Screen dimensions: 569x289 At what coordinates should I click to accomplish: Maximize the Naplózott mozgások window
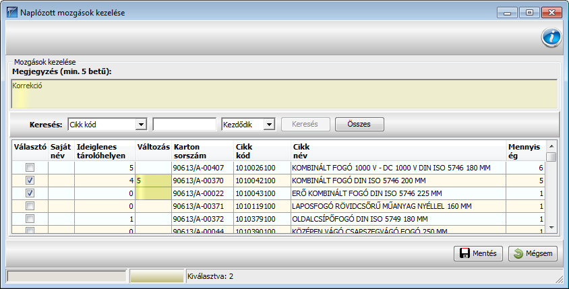pyautogui.click(x=529, y=13)
